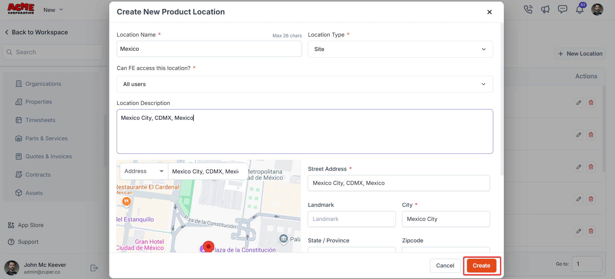Open the chat messages icon
615x279 pixels.
tap(562, 9)
